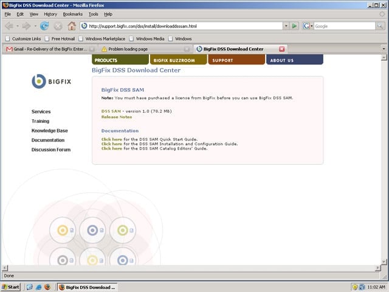The image size is (389, 292).
Task: Click here link for Installation and Configuration Guide
Action: point(112,144)
